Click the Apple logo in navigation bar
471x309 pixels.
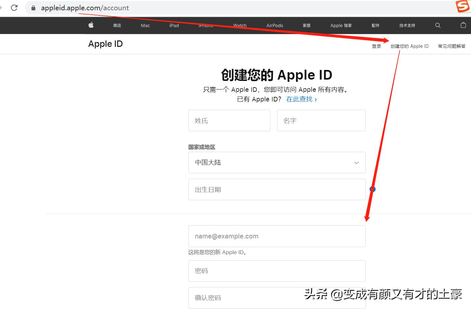click(91, 25)
